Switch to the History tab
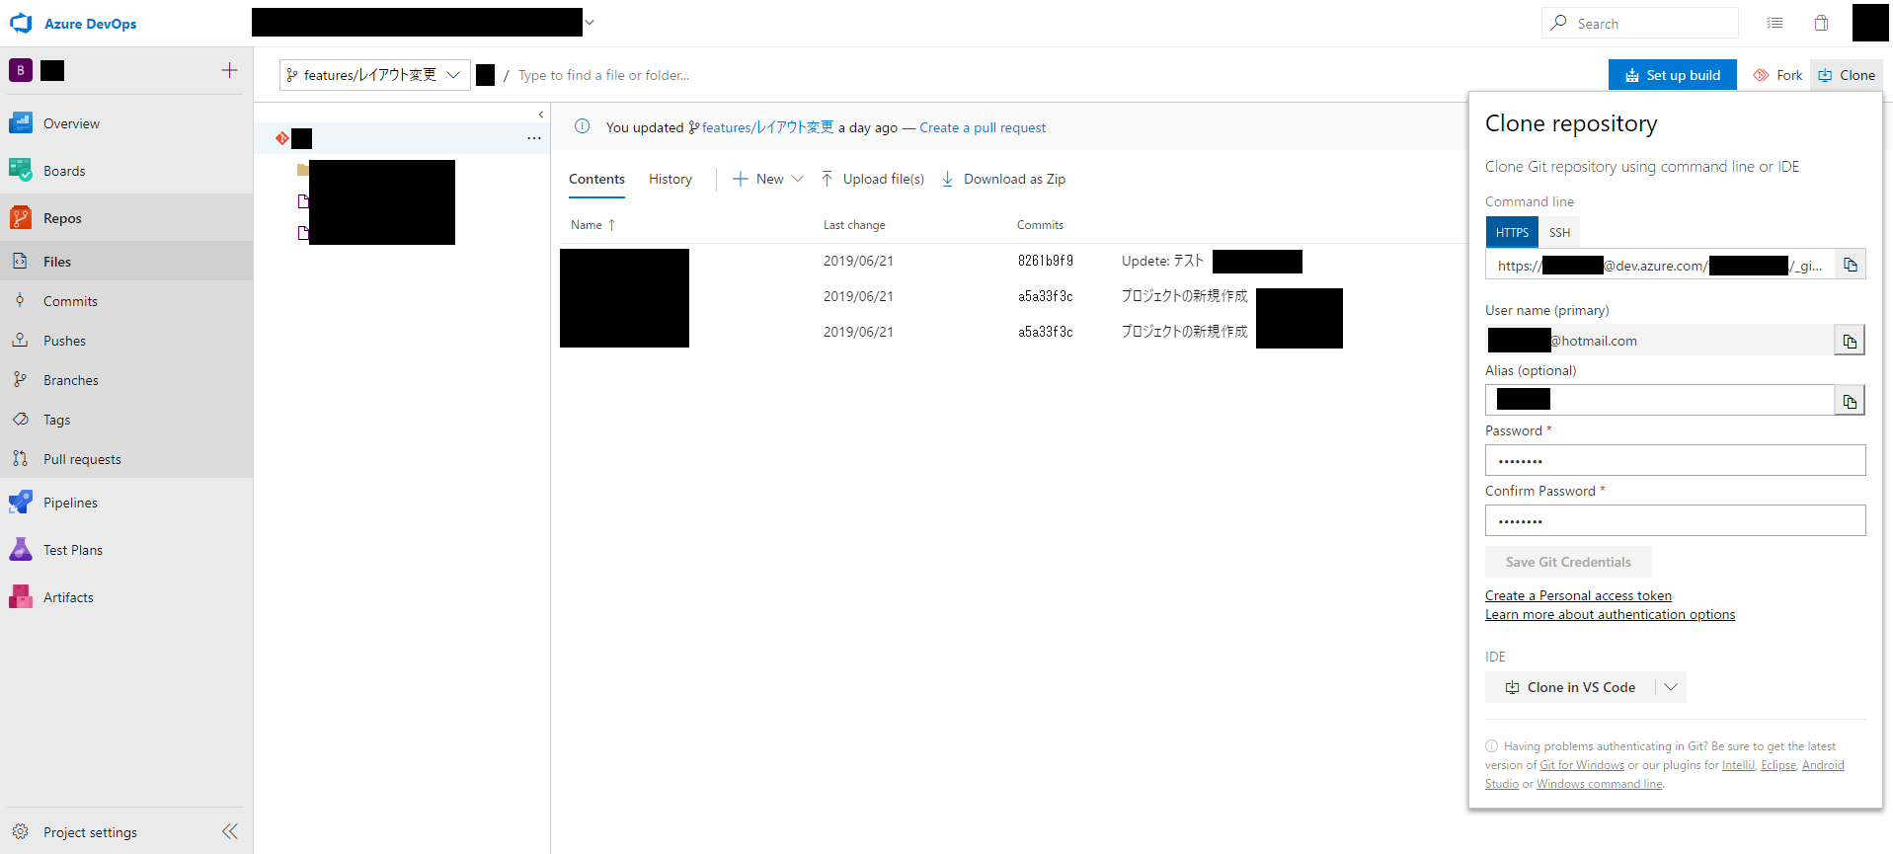1893x854 pixels. pyautogui.click(x=670, y=179)
